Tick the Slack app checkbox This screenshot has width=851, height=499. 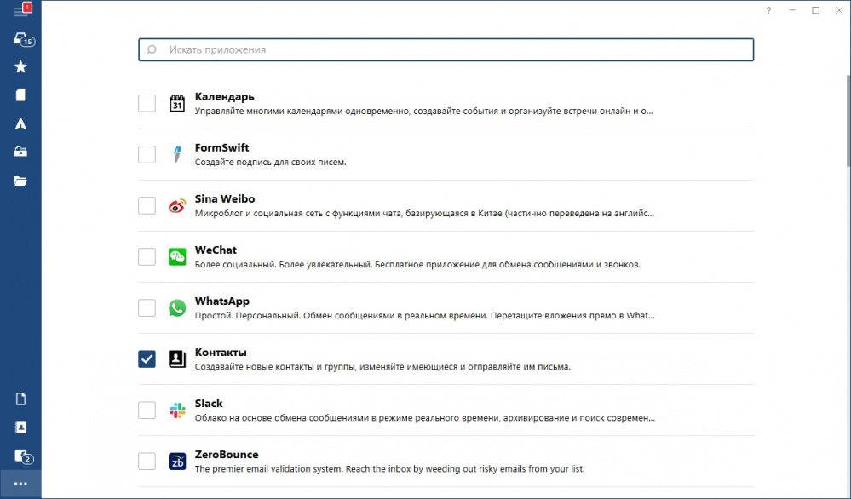(x=147, y=410)
